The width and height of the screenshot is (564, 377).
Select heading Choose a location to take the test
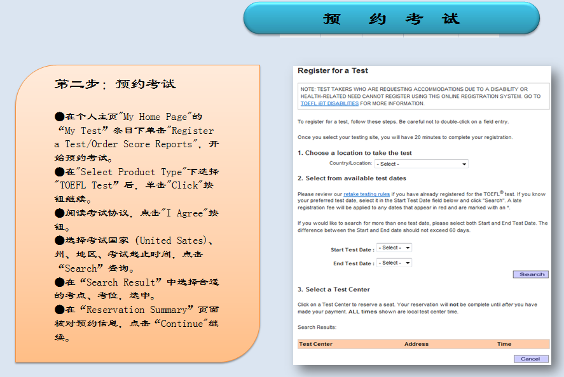coord(355,153)
